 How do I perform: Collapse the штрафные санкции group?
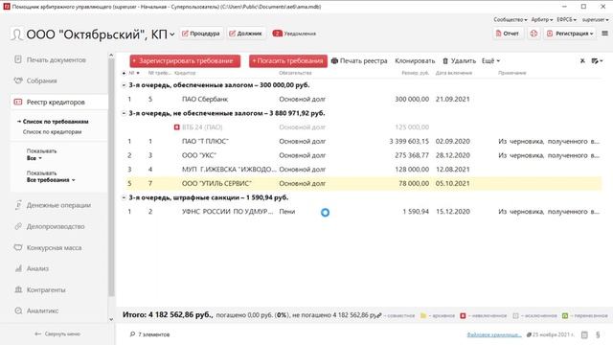pyautogui.click(x=124, y=197)
